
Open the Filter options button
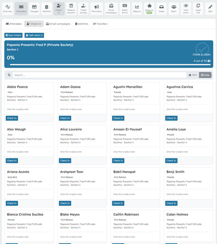205,75
